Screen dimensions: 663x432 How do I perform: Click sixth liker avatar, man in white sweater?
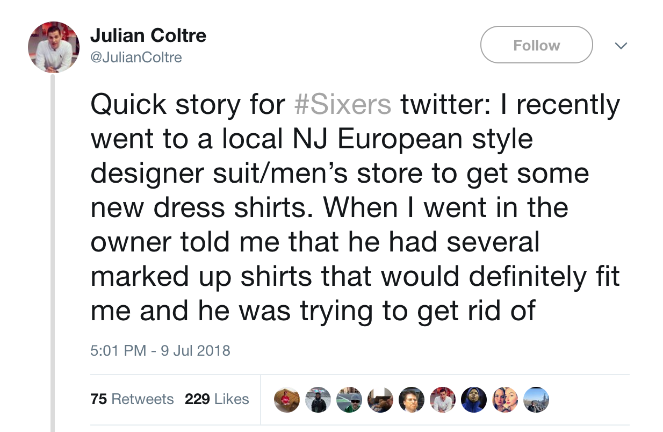click(443, 400)
